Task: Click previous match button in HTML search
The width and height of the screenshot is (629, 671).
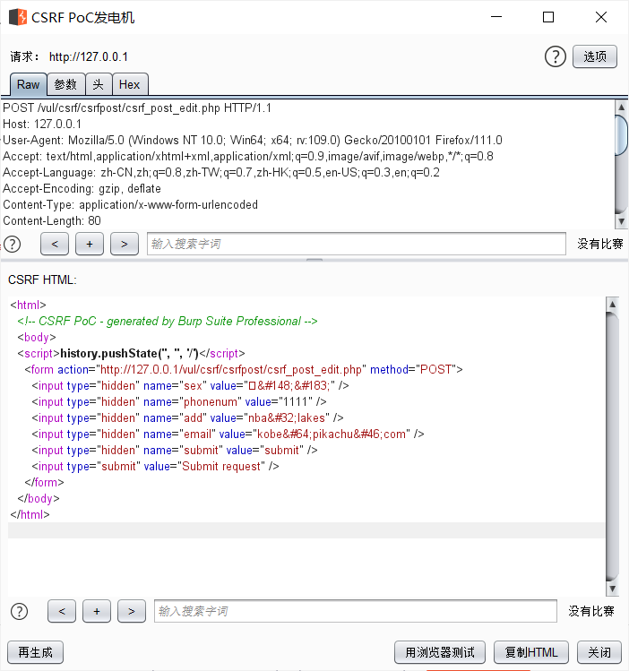Action: click(x=62, y=611)
